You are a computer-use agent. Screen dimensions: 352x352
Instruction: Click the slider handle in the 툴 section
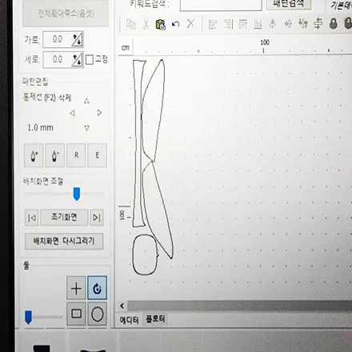click(28, 317)
